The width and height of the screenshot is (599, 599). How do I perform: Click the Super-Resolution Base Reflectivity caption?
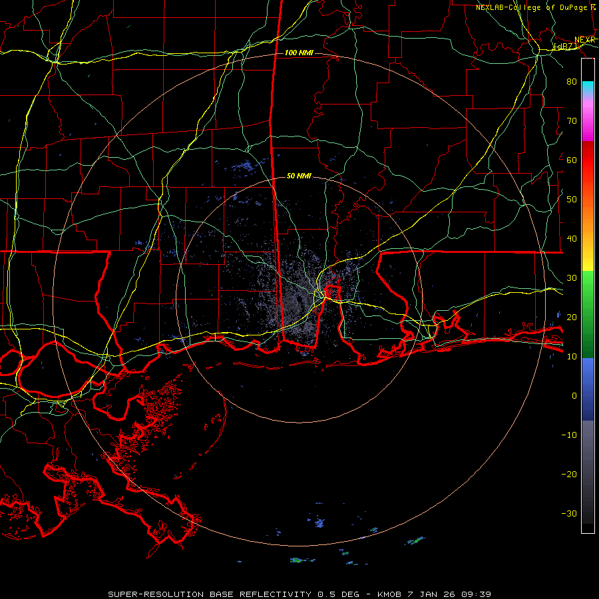click(299, 594)
